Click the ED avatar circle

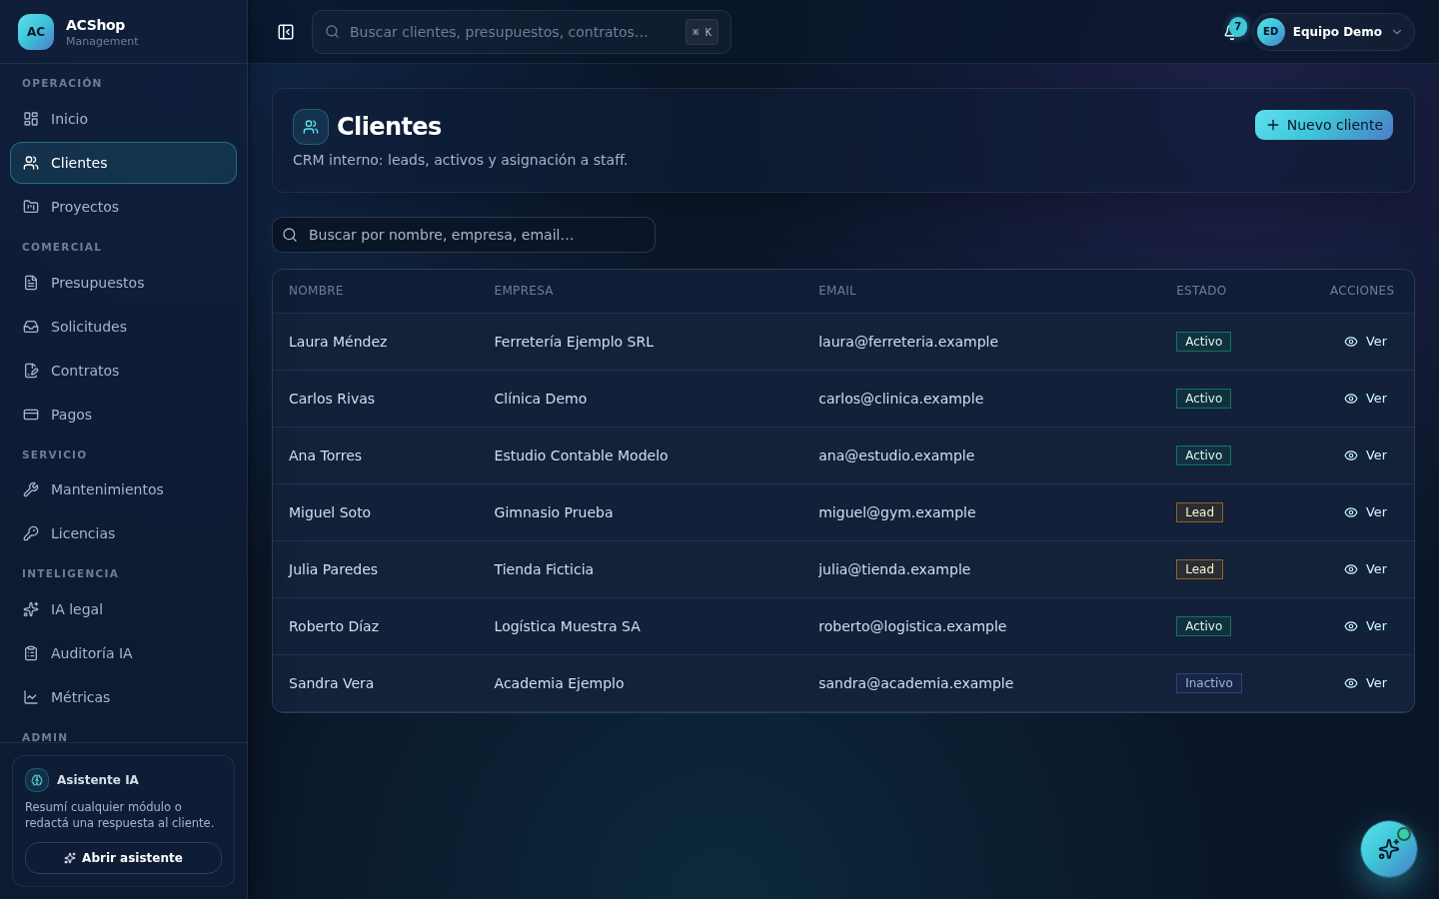coord(1271,32)
